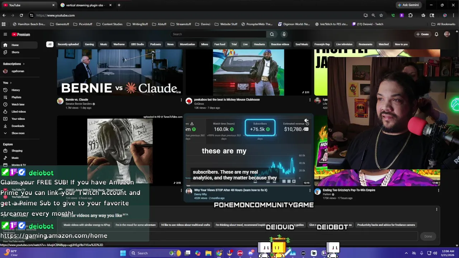Image resolution: width=459 pixels, height=258 pixels.
Task: Toggle captions on the preview video
Action: click(x=306, y=129)
